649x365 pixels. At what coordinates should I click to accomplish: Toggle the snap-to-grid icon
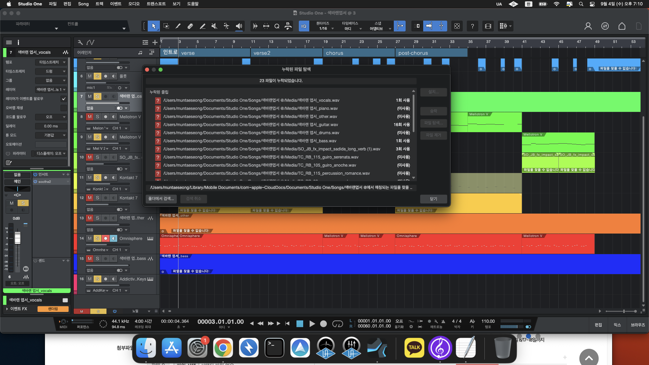(400, 26)
